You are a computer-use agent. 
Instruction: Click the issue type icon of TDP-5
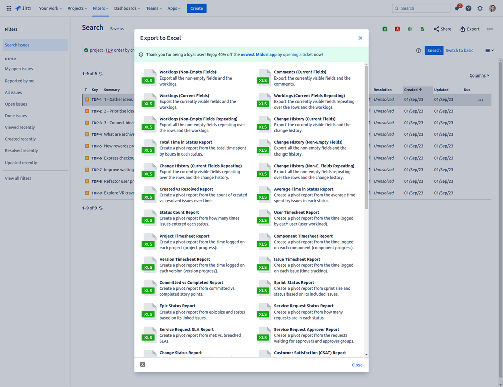pyautogui.click(x=87, y=146)
